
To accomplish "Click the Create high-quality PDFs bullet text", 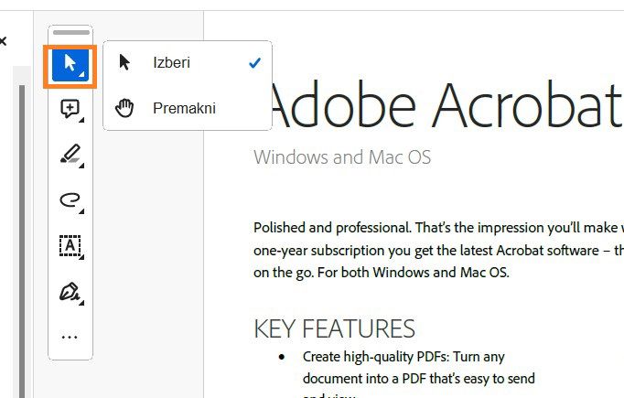I will tap(404, 357).
